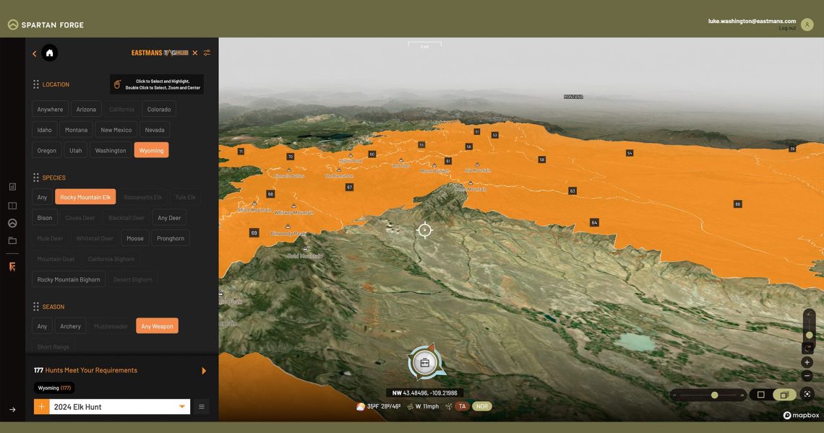Viewport: 824px width, 433px height.
Task: Open the filter settings sliders icon
Action: [x=207, y=53]
